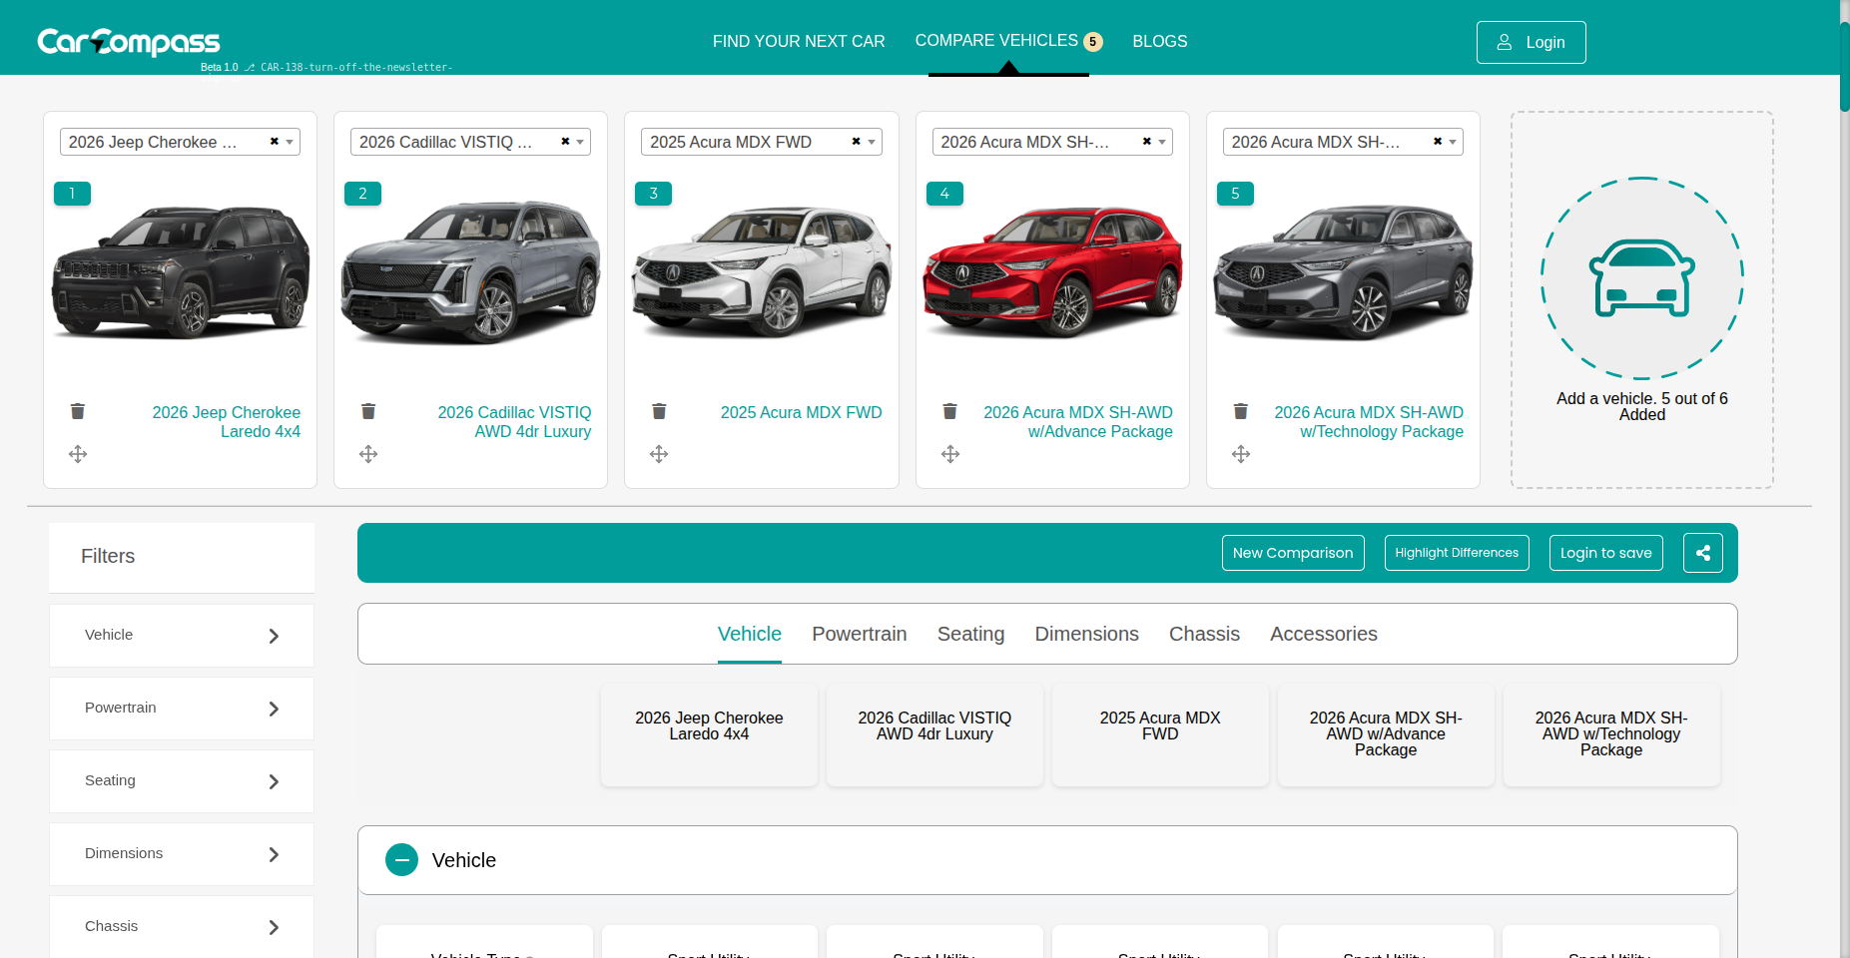Click the 2026 Acura MDX SH-AWD w/Technology Package link
Screen dimensions: 1850x958
pyautogui.click(x=1369, y=422)
